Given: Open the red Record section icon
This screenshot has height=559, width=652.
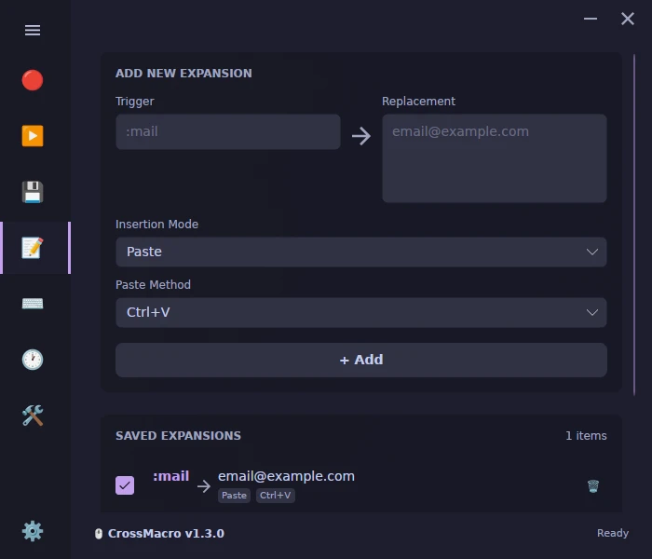Looking at the screenshot, I should tap(33, 80).
